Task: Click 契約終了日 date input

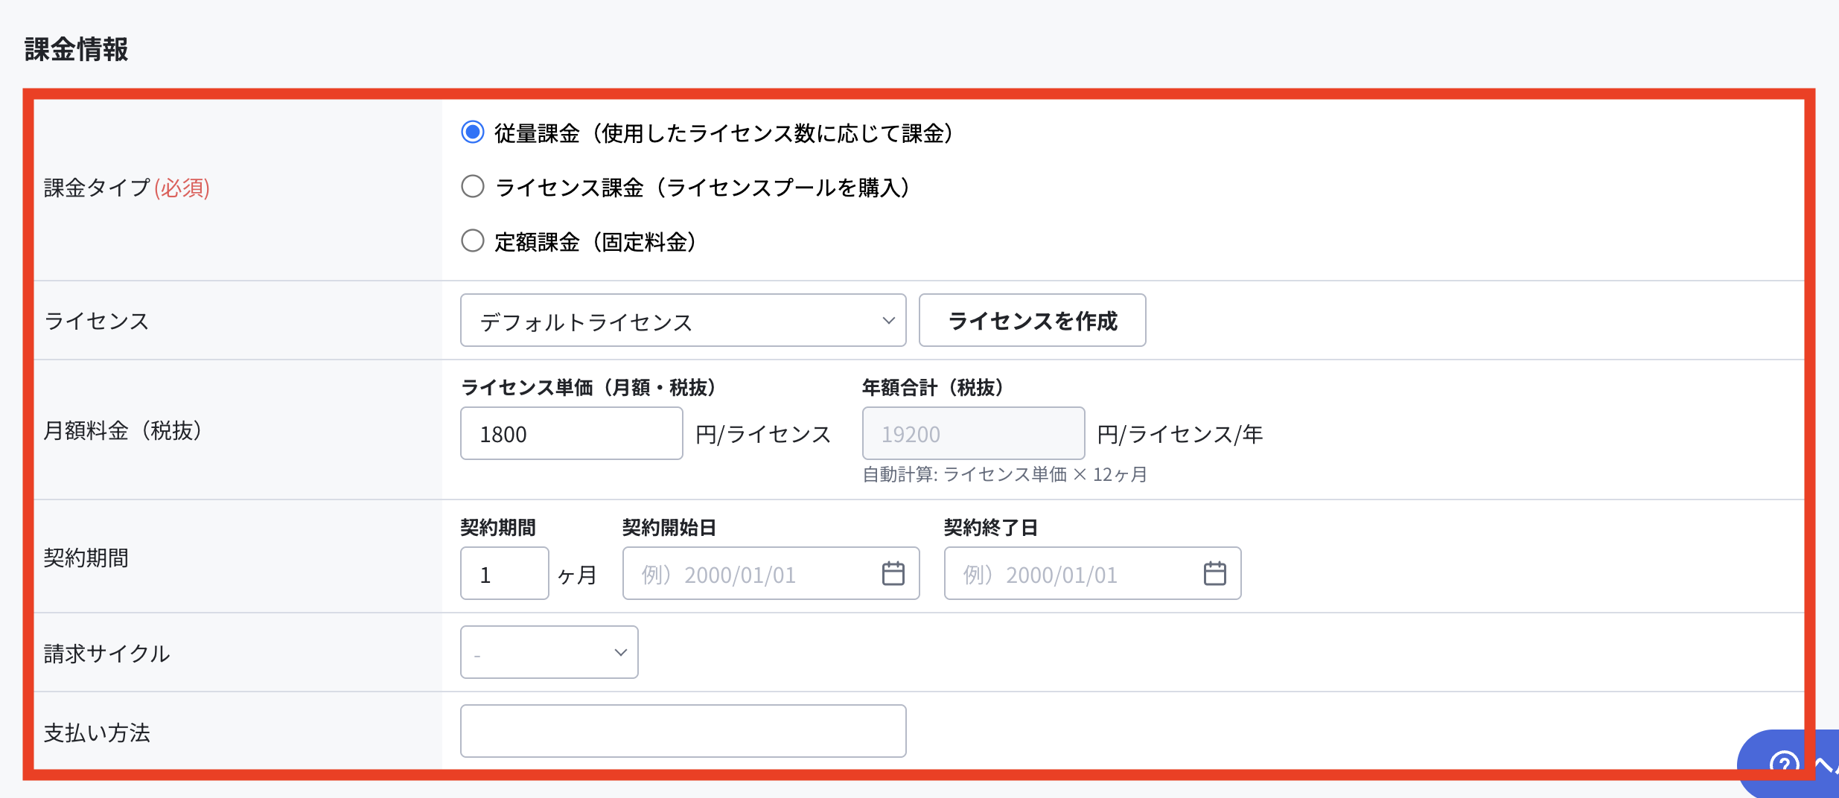Action: 1092,573
